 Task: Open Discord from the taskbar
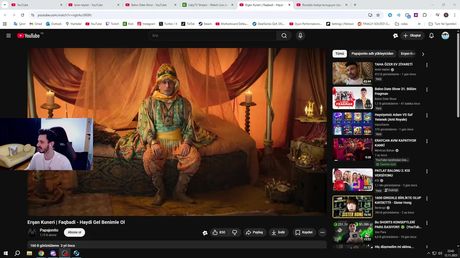pyautogui.click(x=53, y=253)
